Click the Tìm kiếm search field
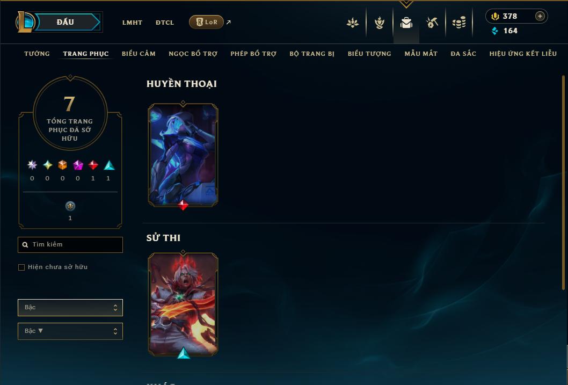568x385 pixels. click(x=70, y=245)
